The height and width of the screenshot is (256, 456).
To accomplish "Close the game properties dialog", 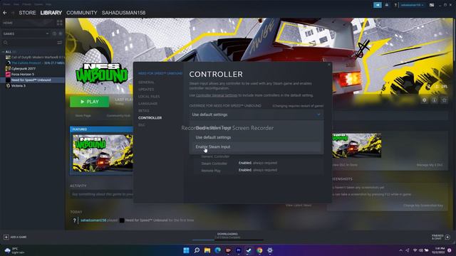I will click(x=329, y=65).
